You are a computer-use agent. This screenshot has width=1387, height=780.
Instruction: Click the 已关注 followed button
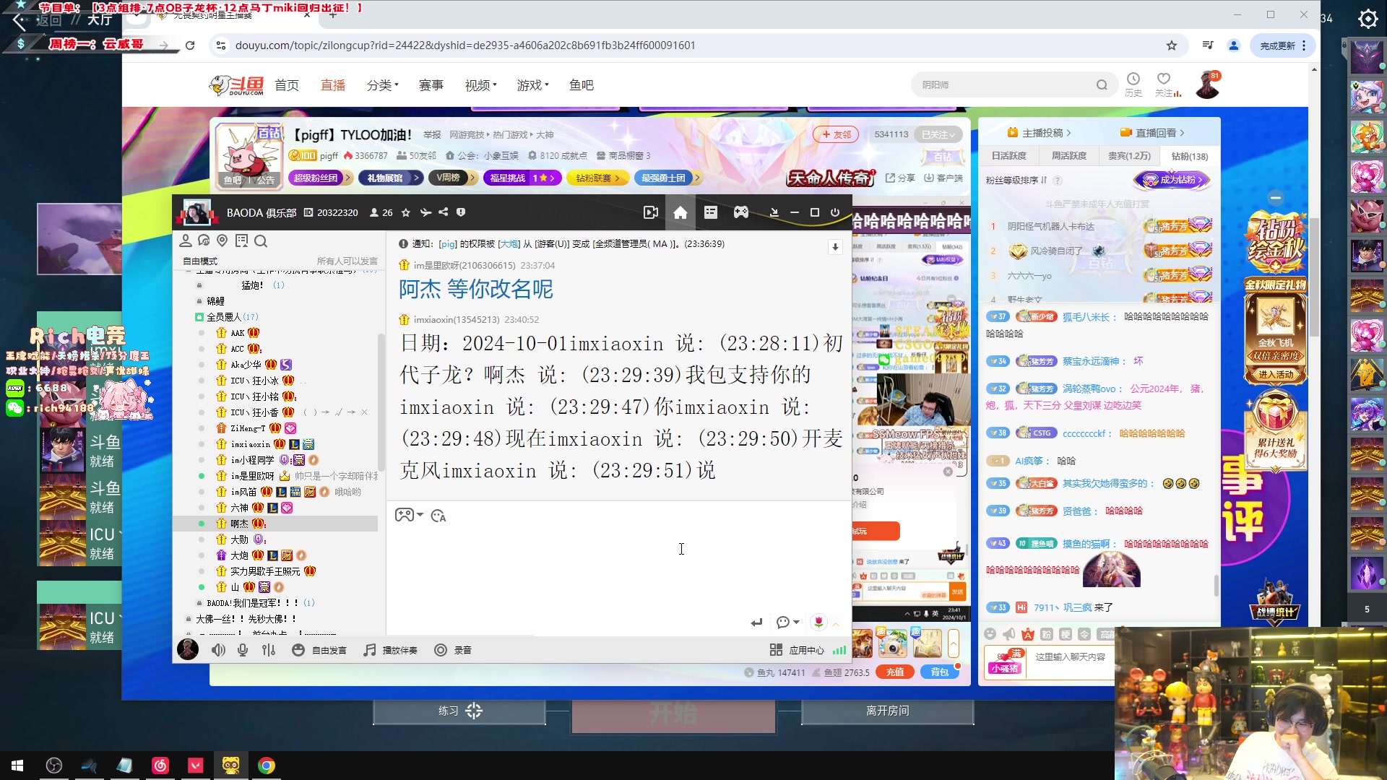pos(938,134)
